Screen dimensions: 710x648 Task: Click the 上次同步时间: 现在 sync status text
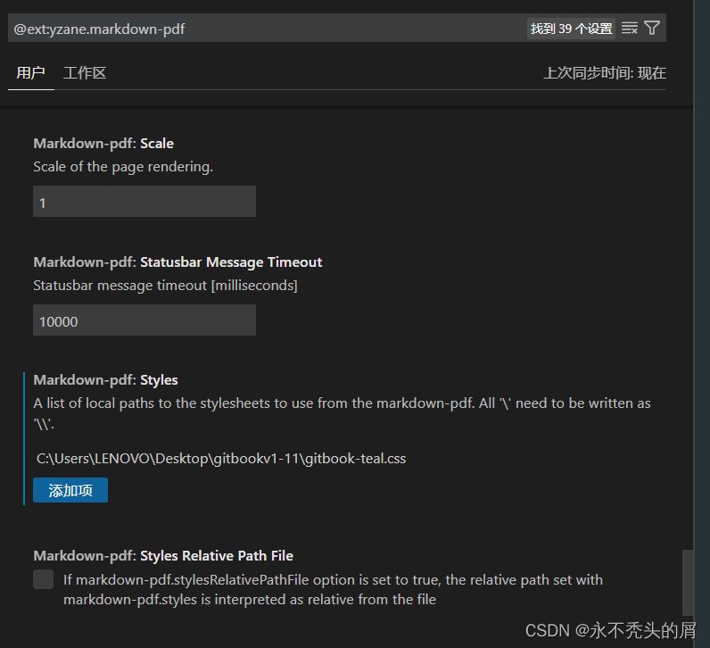605,73
